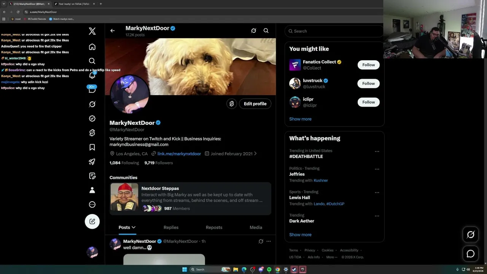Open the dog banner image
Image resolution: width=487 pixels, height=274 pixels.
coord(190,67)
